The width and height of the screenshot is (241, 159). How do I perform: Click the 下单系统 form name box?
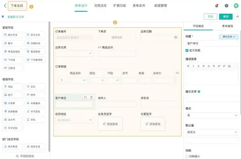point(17,6)
